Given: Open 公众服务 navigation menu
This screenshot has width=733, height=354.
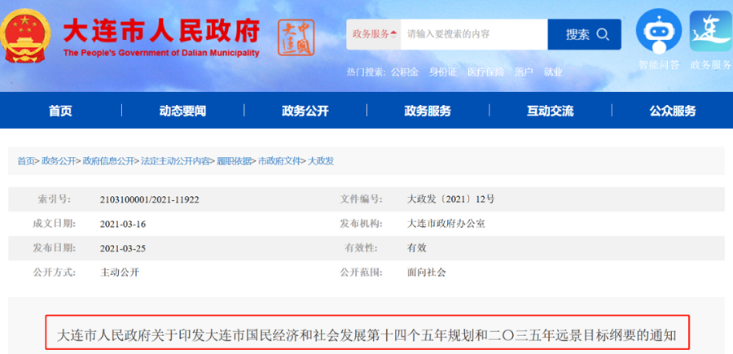Looking at the screenshot, I should 672,111.
